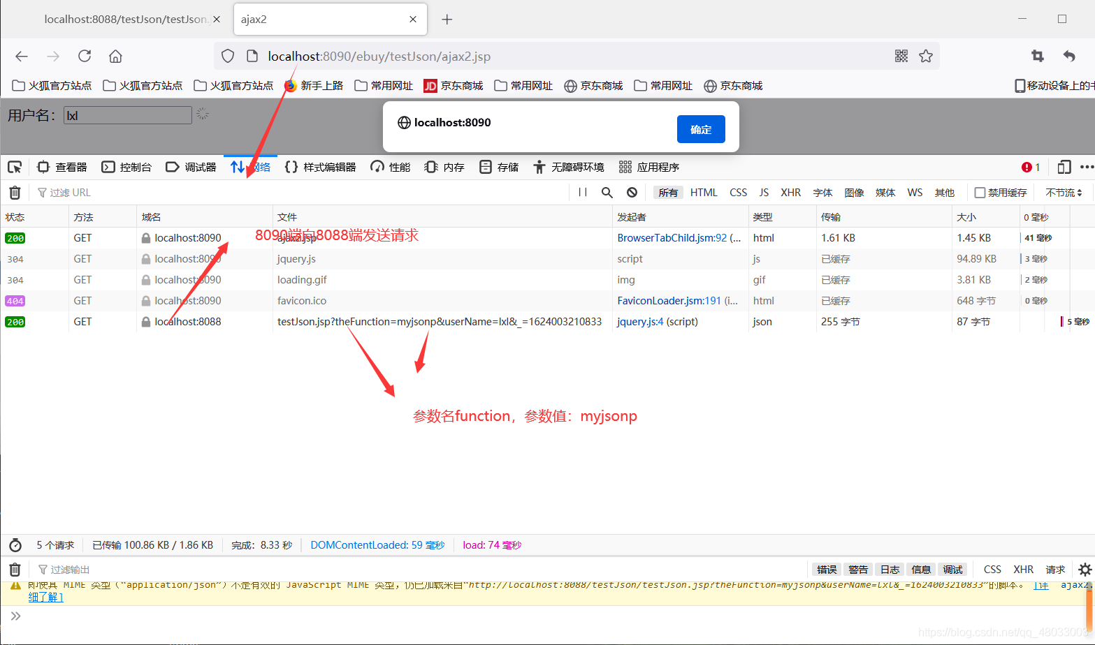The width and height of the screenshot is (1095, 645).
Task: Select the element picker tool
Action: (x=14, y=167)
